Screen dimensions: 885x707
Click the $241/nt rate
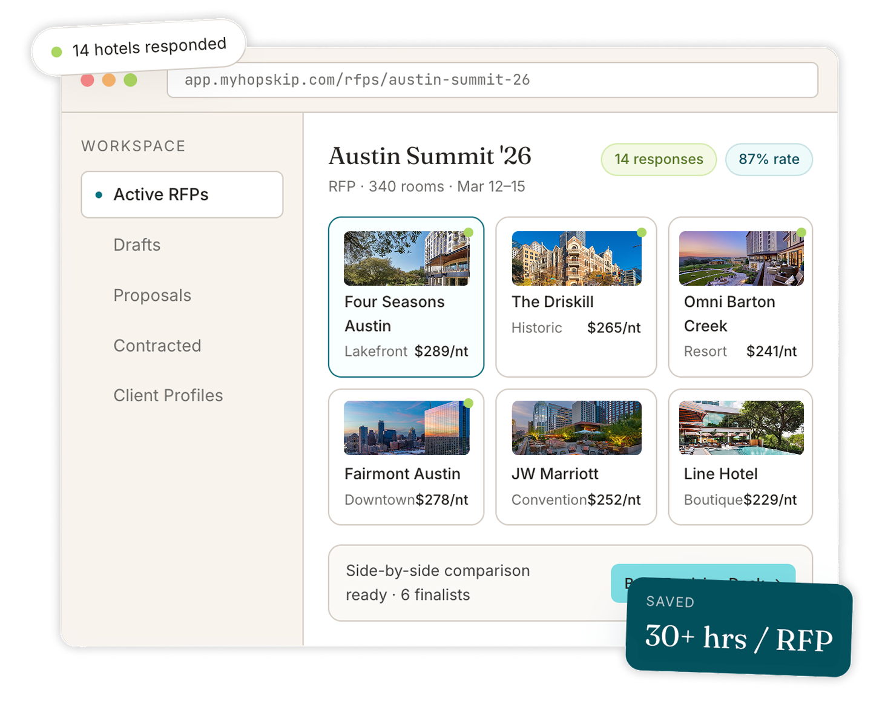(x=771, y=351)
